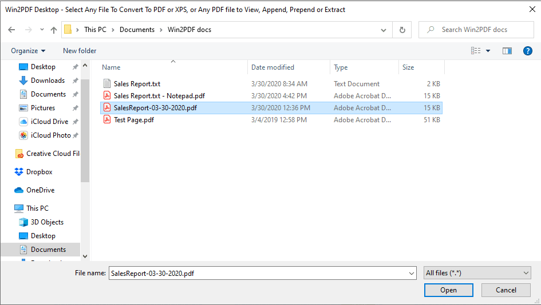Select OneDrive in the navigation pane
The image size is (541, 305).
[x=41, y=190]
